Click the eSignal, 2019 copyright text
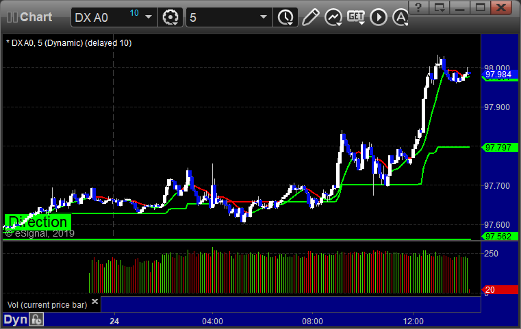The height and width of the screenshot is (329, 521). [x=40, y=233]
